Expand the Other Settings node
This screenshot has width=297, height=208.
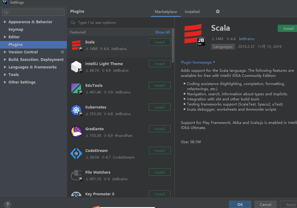click(x=5, y=82)
